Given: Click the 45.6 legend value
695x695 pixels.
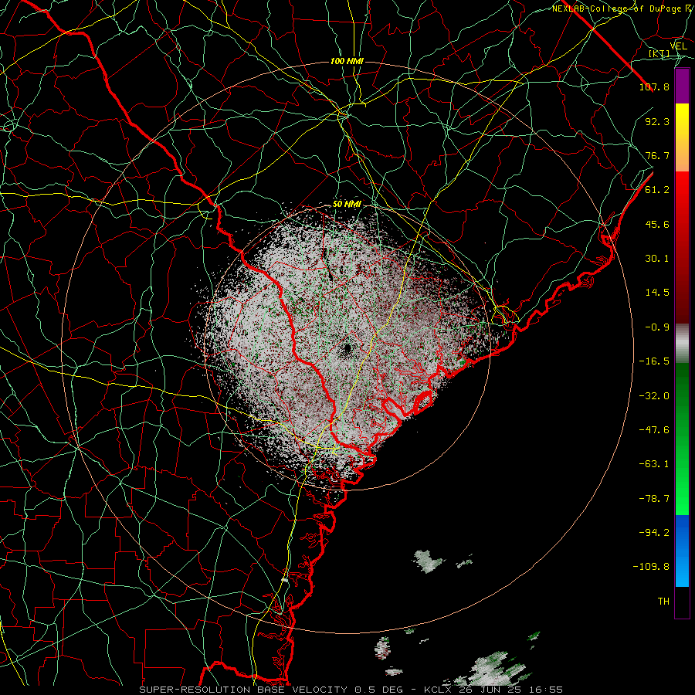Looking at the screenshot, I should pos(657,224).
